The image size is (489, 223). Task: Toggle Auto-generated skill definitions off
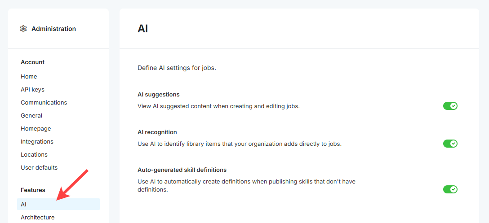coord(450,189)
